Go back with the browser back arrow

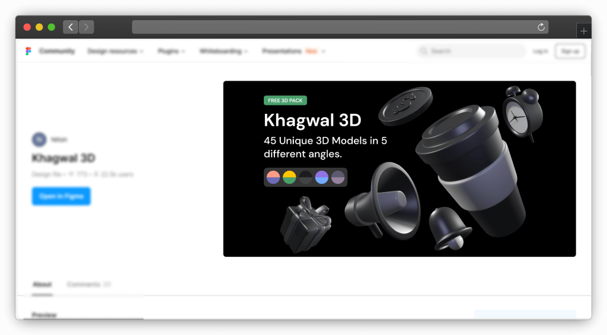[71, 27]
